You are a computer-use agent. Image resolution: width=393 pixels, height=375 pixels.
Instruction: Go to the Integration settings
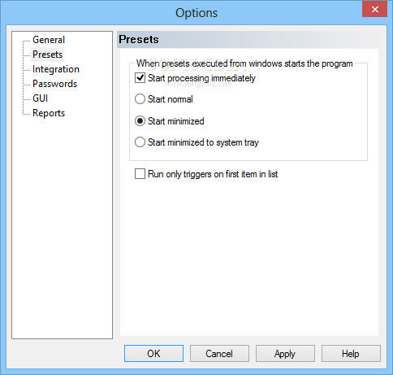(x=56, y=69)
